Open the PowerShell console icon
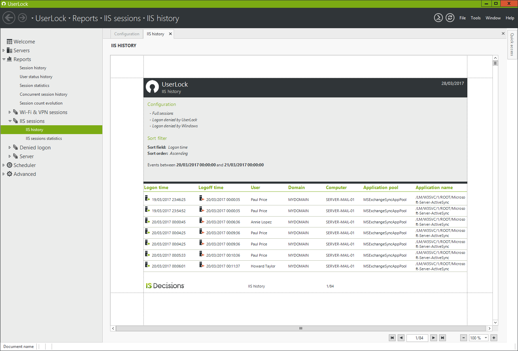 pos(438,18)
